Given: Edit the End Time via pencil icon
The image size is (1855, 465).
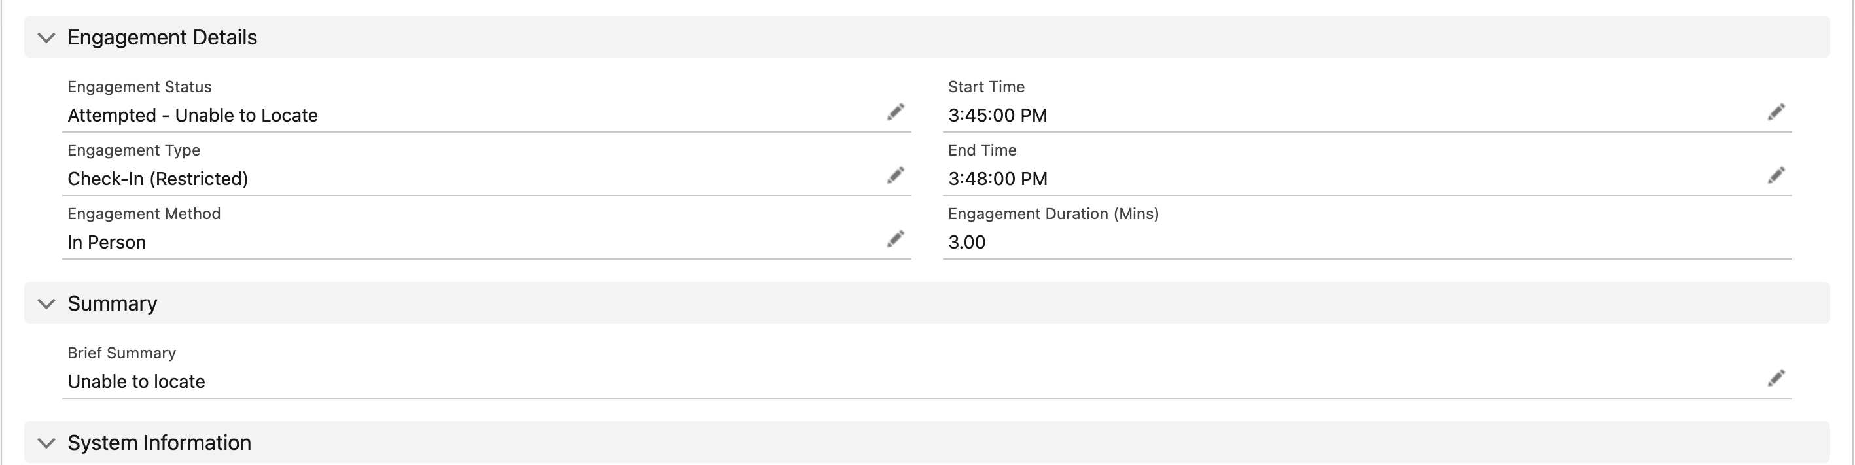Looking at the screenshot, I should (1776, 176).
